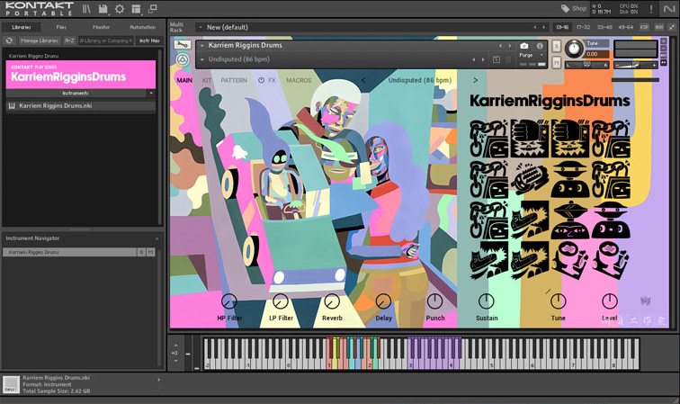Open the Karriem Riggins Drums name dropdown

click(202, 46)
